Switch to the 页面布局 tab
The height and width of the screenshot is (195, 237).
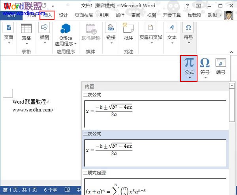(x=84, y=15)
